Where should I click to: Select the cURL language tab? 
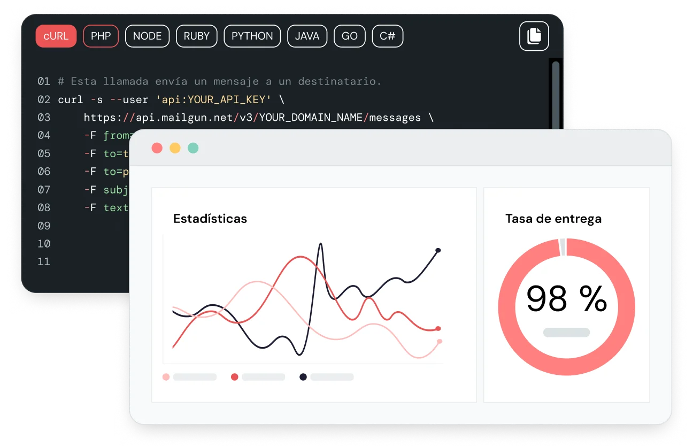point(56,36)
